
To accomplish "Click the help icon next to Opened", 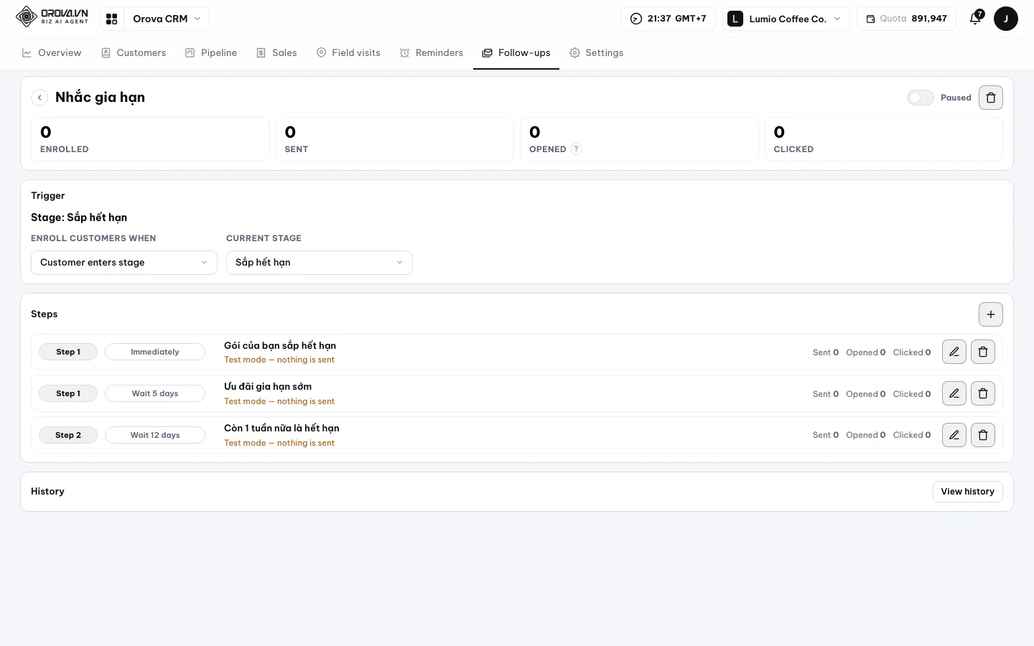I will 576,149.
